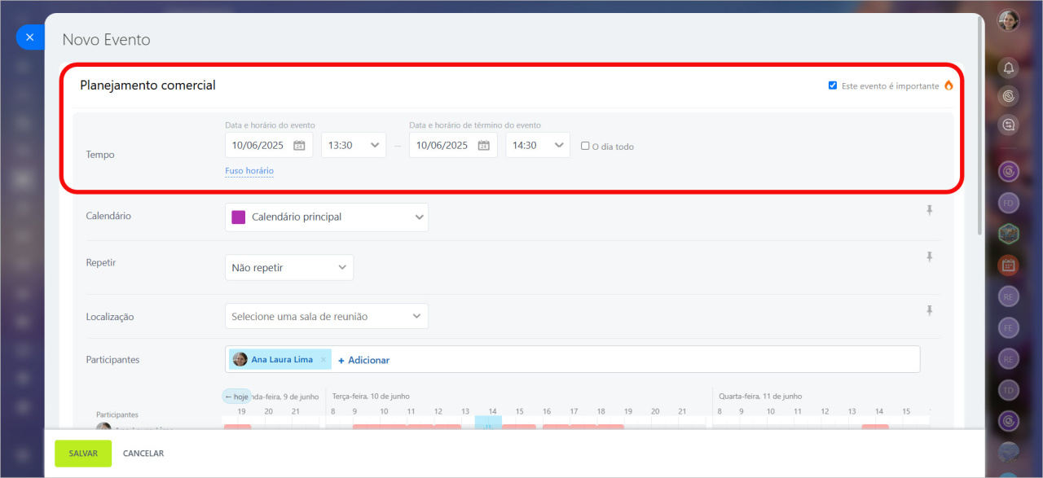The height and width of the screenshot is (478, 1043).
Task: Pin the Localização field
Action: [929, 310]
